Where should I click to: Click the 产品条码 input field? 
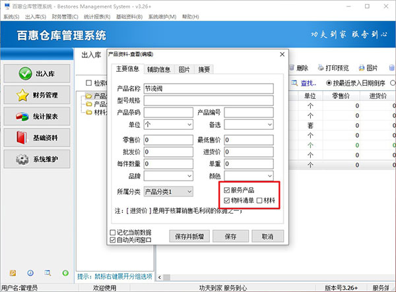tap(168, 113)
